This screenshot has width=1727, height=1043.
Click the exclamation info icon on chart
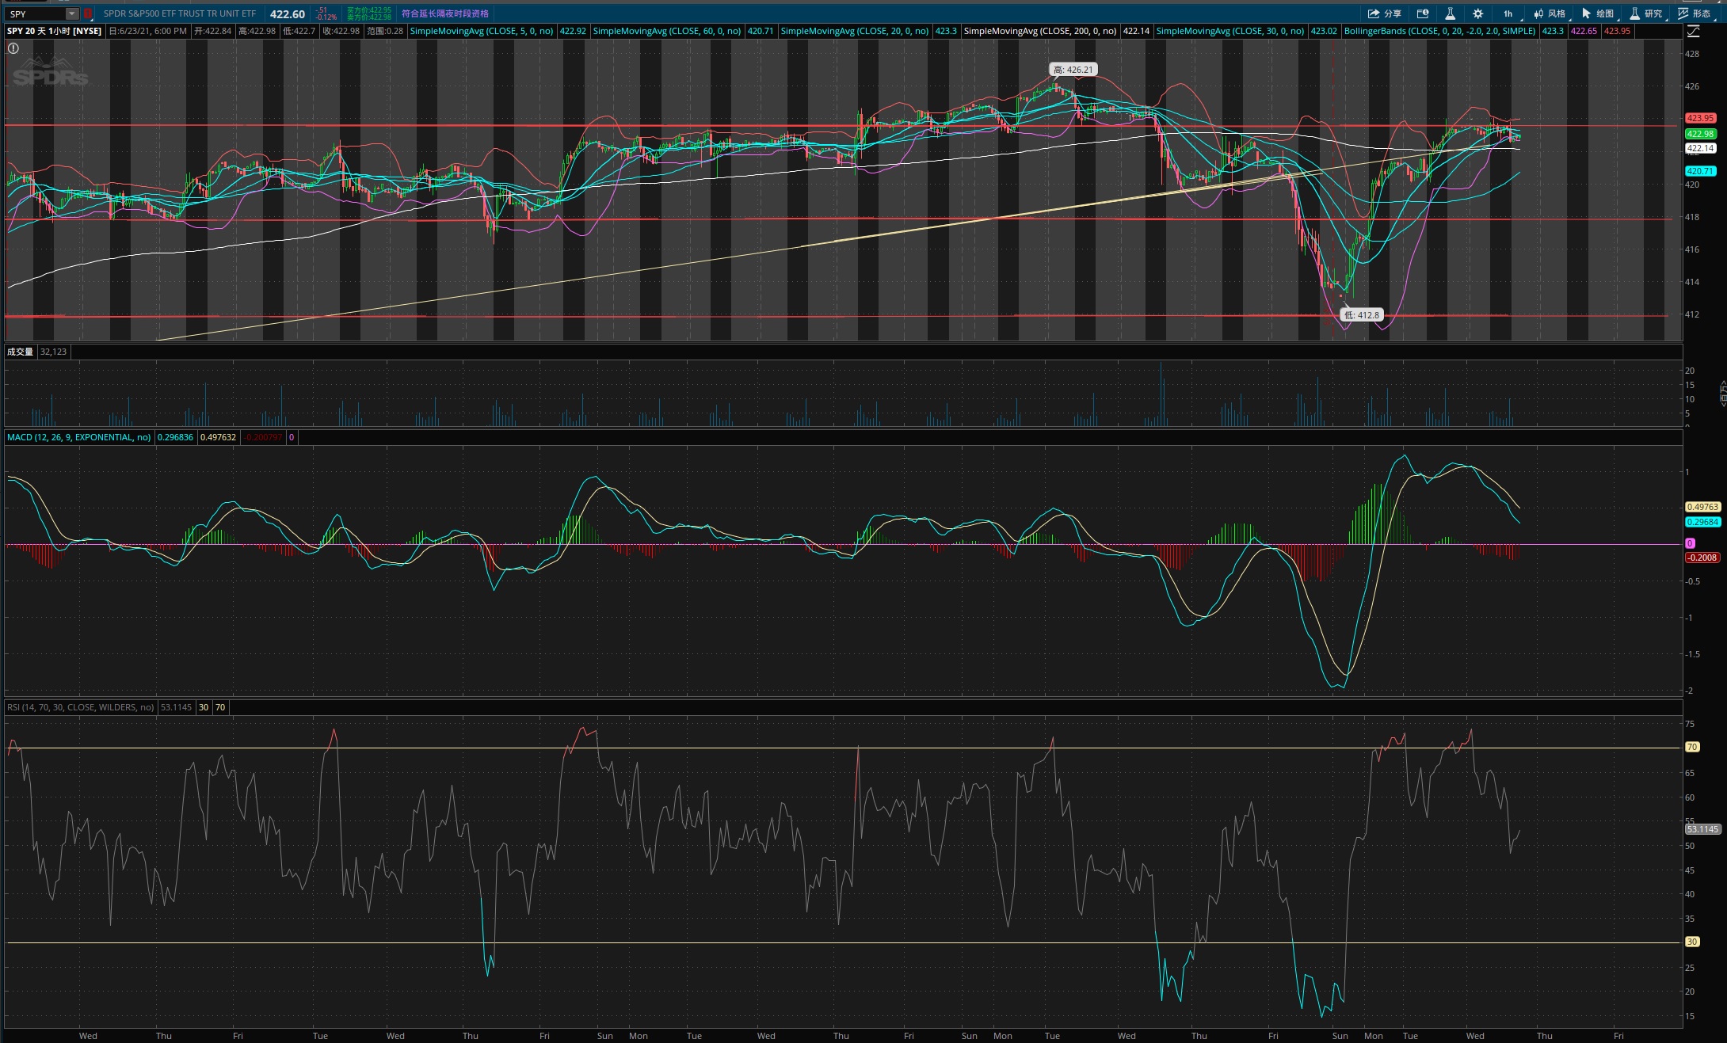click(13, 48)
